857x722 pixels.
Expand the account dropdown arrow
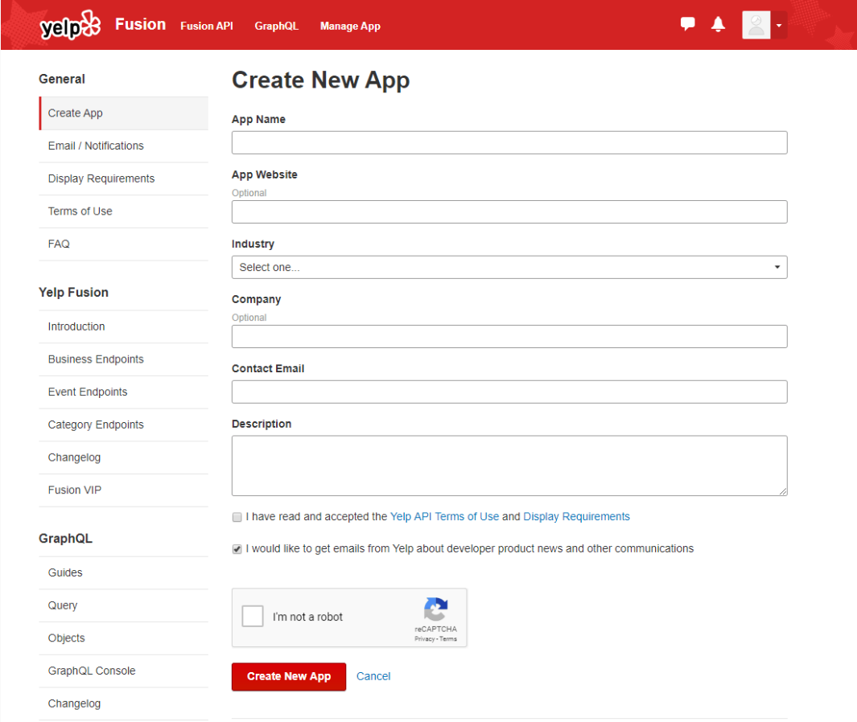click(779, 25)
